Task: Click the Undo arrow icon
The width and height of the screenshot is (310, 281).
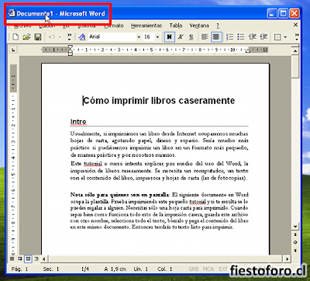Action: [52, 37]
